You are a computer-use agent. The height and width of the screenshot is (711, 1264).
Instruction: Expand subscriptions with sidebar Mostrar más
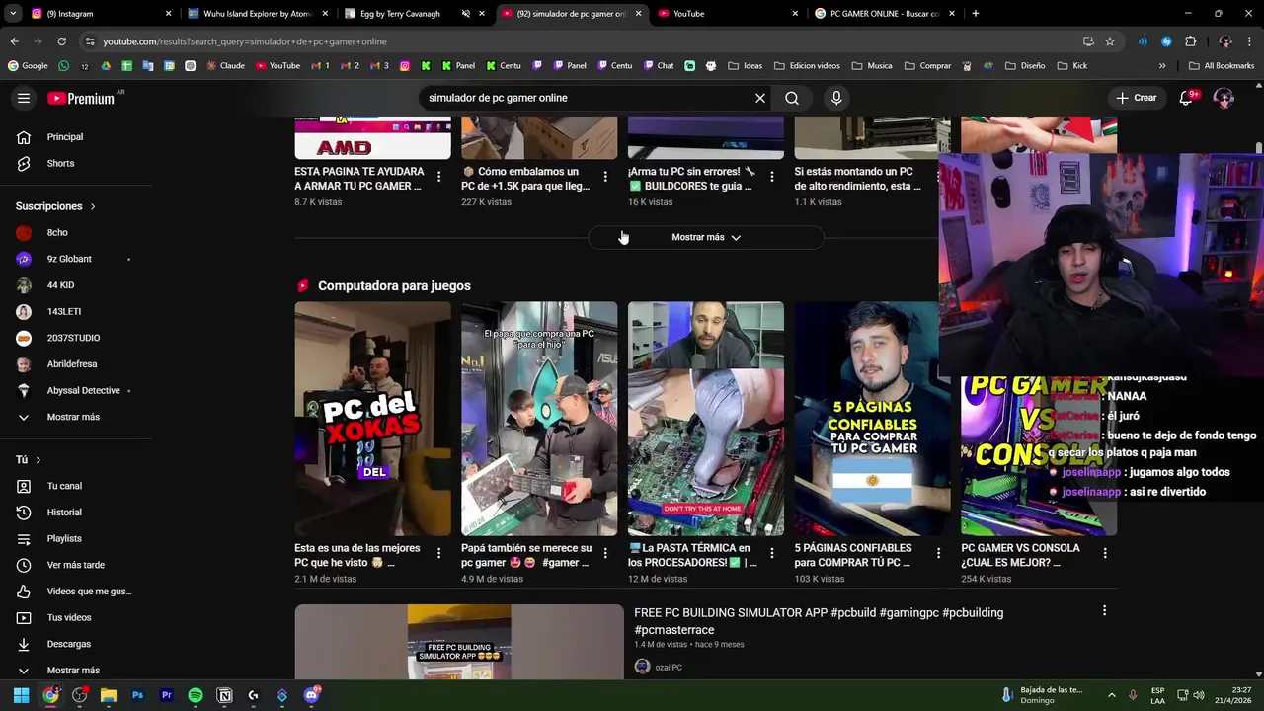(73, 417)
